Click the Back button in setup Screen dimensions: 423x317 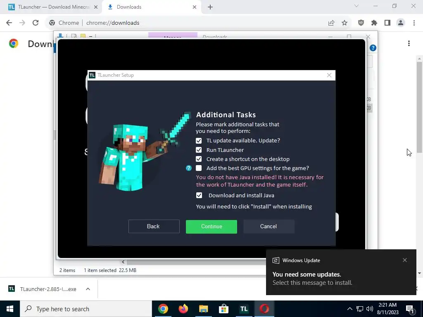point(154,227)
